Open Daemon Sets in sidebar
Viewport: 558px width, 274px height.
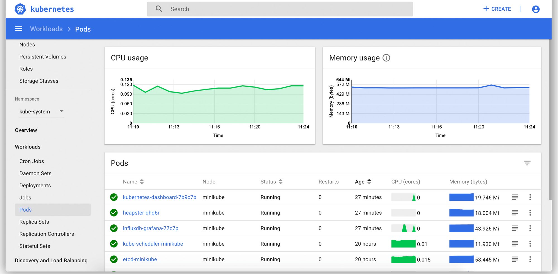(x=35, y=173)
